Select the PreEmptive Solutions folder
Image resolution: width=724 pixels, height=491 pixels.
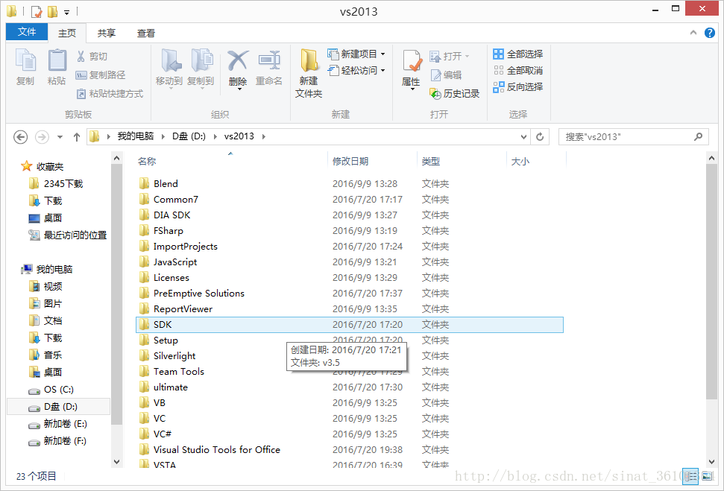tap(350, 293)
